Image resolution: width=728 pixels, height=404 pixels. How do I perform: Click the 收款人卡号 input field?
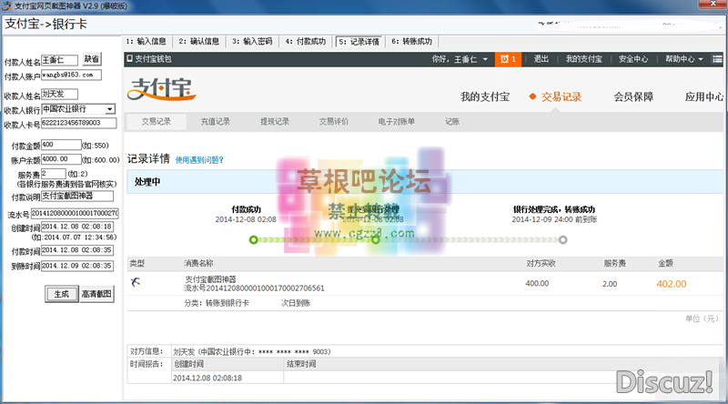tap(78, 123)
